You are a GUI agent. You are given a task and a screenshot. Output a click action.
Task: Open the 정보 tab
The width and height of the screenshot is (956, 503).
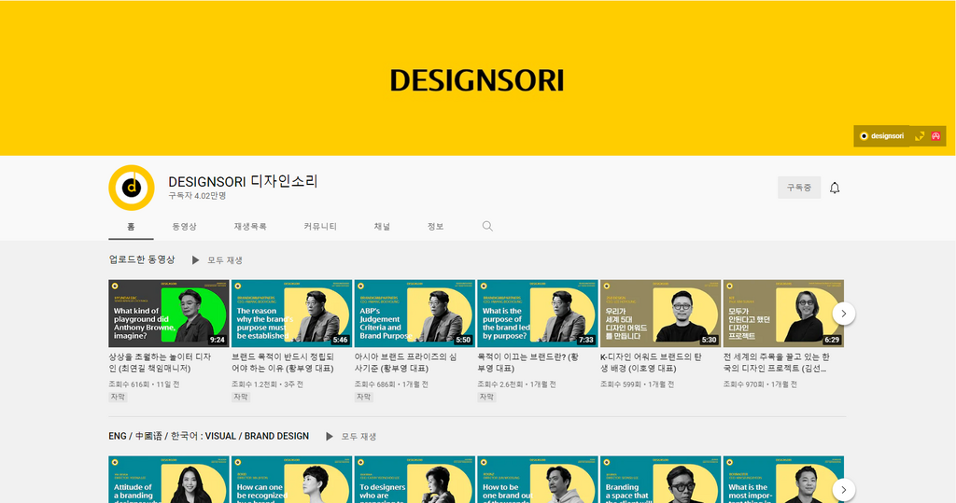click(x=435, y=226)
